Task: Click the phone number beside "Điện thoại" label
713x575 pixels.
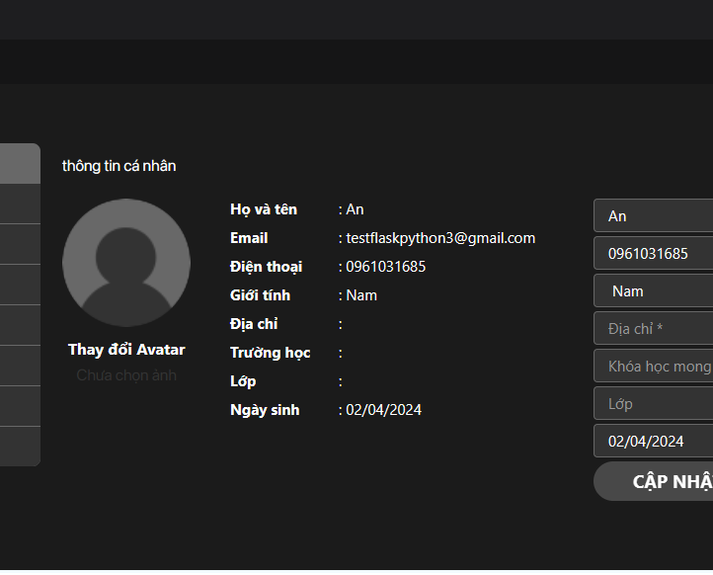Action: coord(385,267)
